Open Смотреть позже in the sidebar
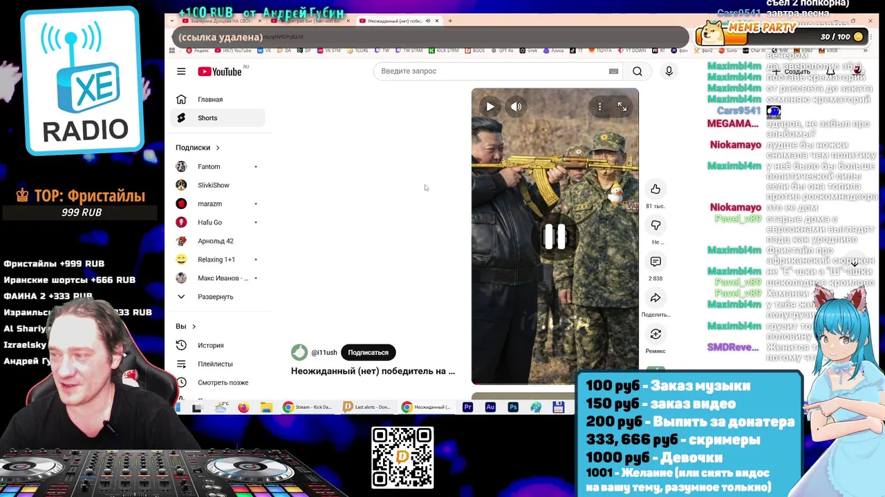885x497 pixels. point(218,382)
